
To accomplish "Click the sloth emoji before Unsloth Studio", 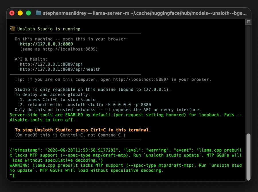I will [13, 29].
